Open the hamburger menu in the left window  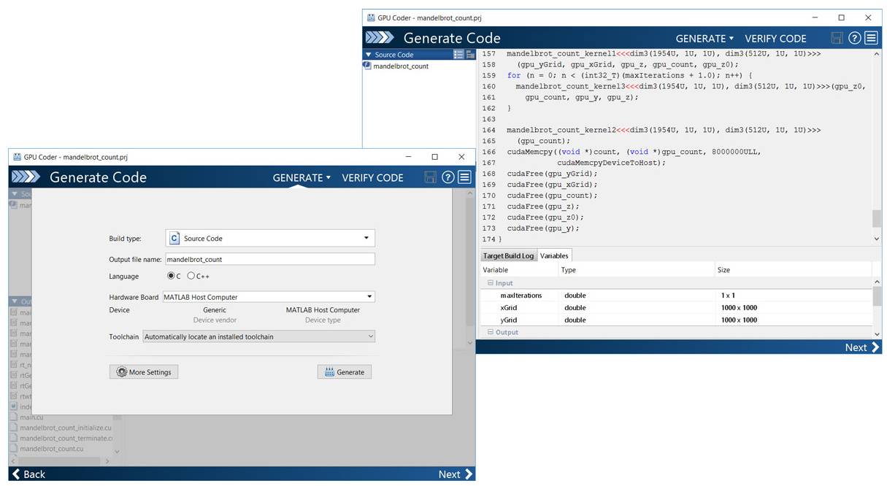pyautogui.click(x=464, y=177)
